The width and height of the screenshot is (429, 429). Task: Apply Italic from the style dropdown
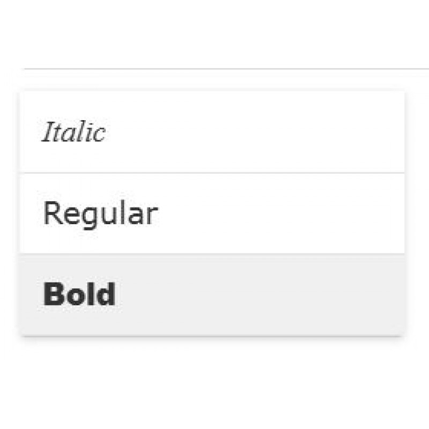click(73, 132)
